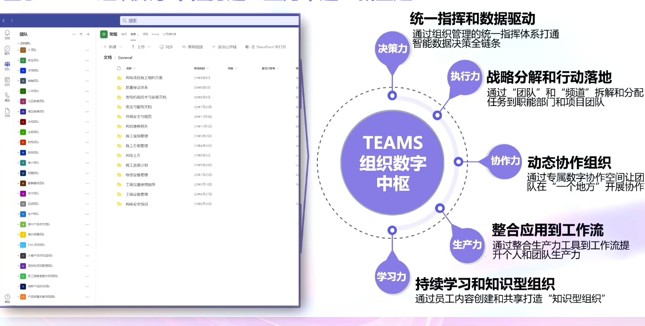Switch to the 公司资料库 tab

[x=170, y=34]
